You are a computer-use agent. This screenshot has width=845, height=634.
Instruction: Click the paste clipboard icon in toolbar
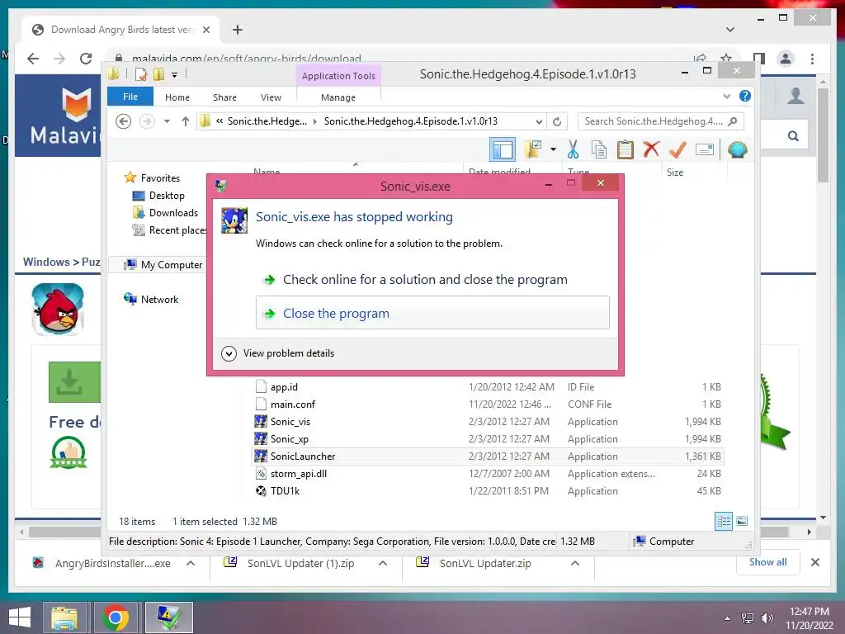pos(625,149)
